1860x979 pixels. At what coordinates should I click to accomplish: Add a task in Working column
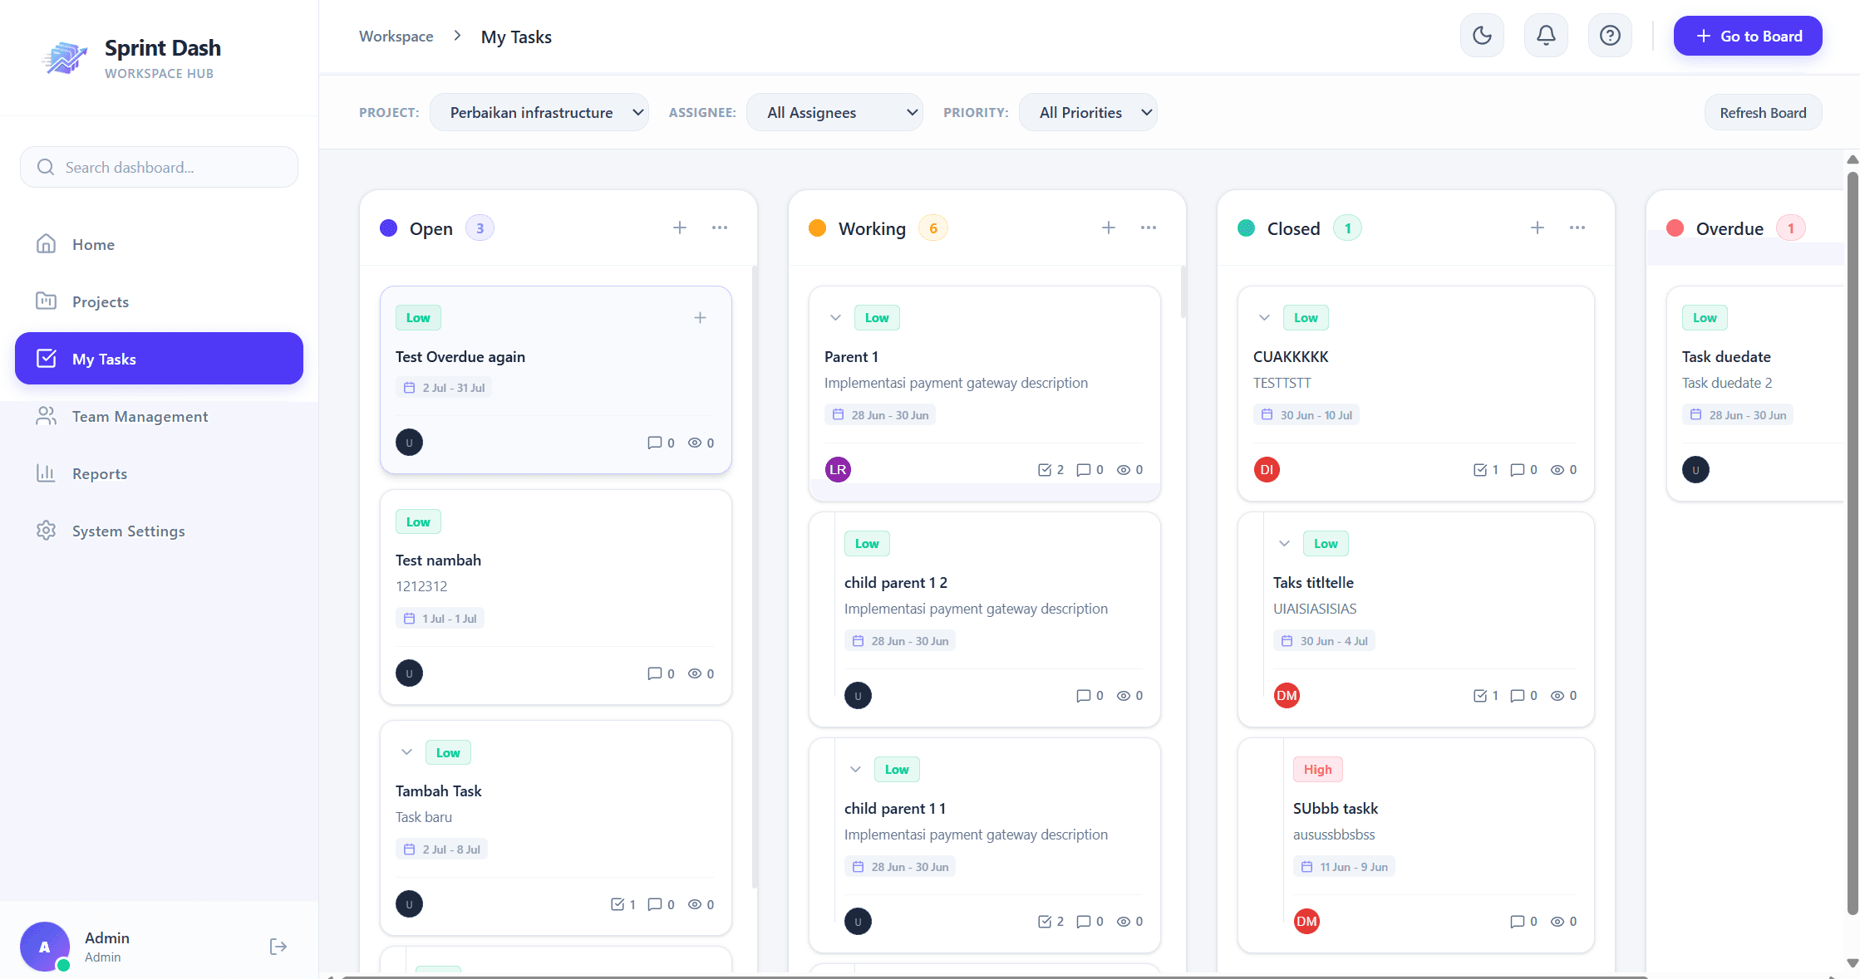pyautogui.click(x=1109, y=228)
